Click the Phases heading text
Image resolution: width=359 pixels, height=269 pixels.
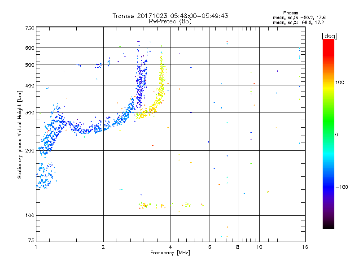(290, 13)
